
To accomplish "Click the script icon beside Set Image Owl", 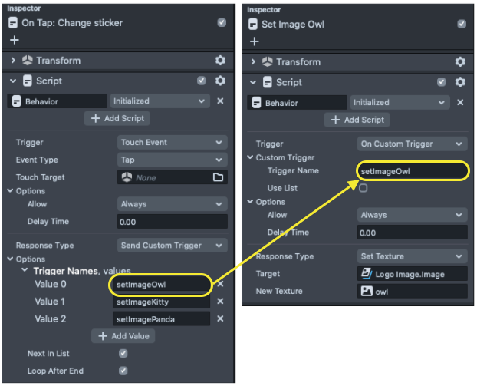I will (x=253, y=24).
